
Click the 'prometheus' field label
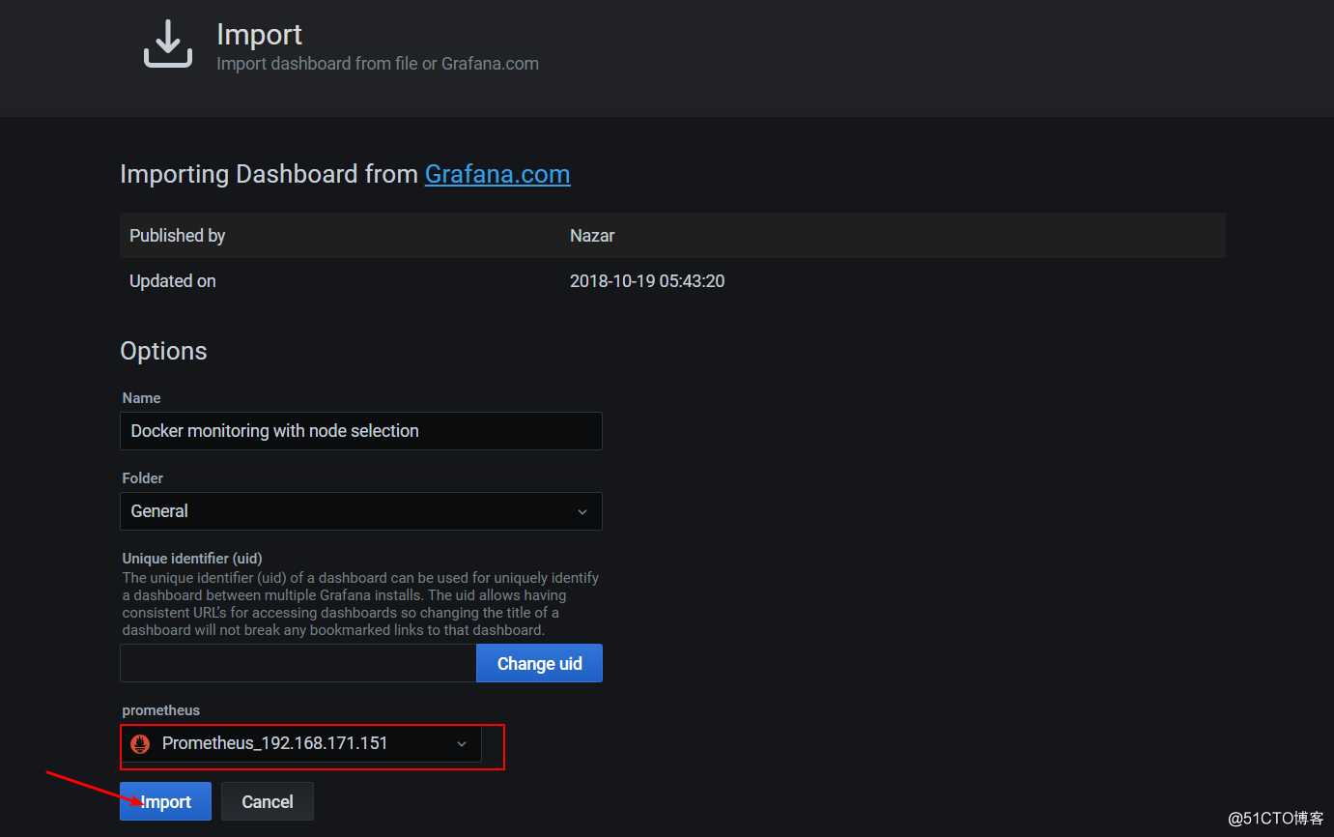pyautogui.click(x=161, y=710)
